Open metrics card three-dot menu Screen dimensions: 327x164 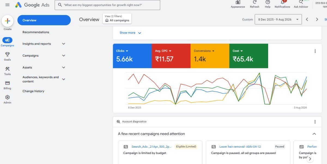[x=315, y=51]
